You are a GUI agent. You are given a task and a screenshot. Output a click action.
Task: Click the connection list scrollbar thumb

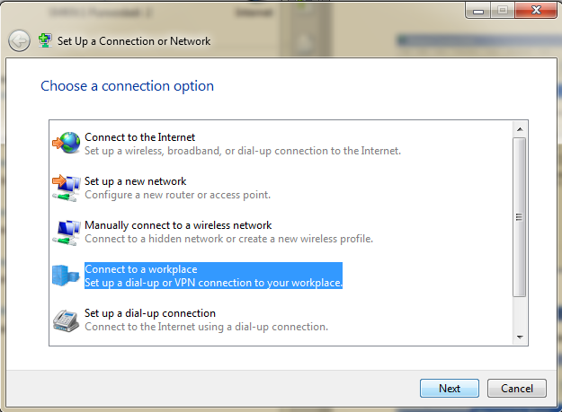[519, 215]
